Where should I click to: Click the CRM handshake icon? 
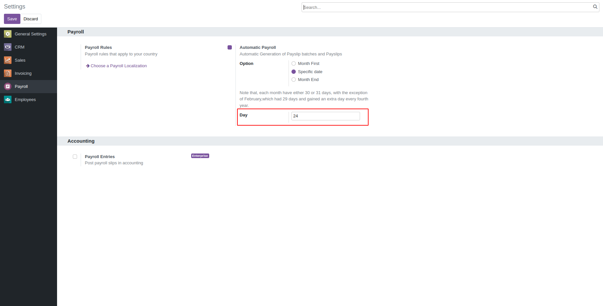[8, 47]
